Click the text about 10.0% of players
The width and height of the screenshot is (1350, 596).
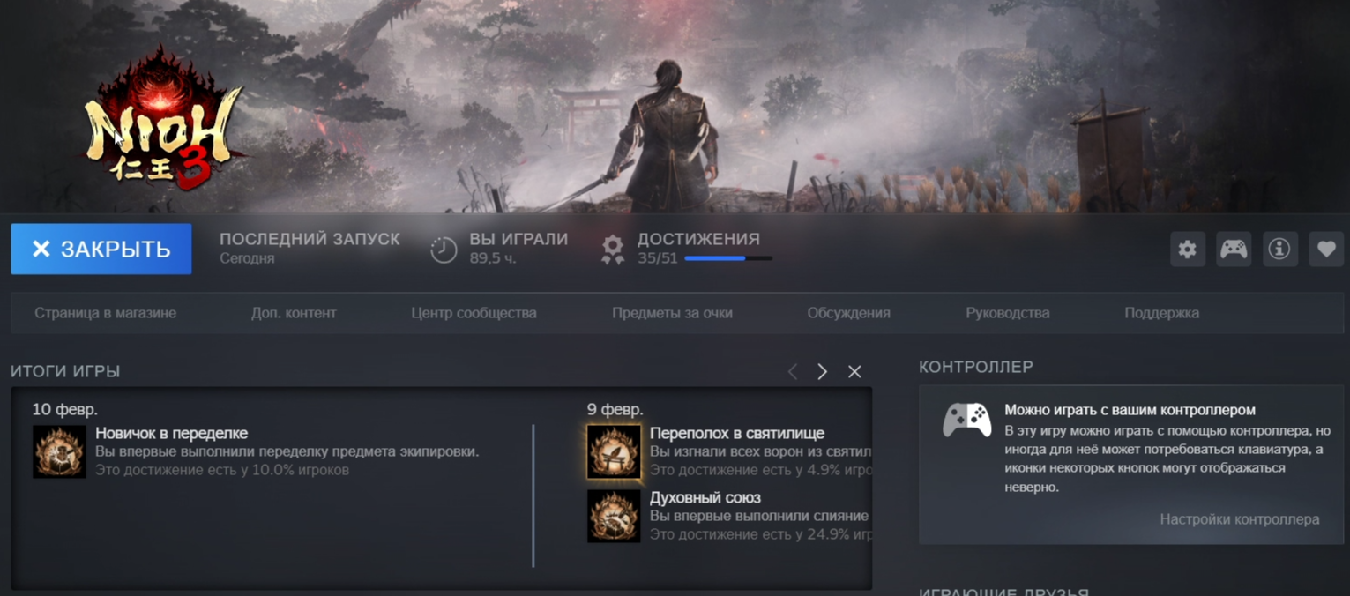point(222,470)
